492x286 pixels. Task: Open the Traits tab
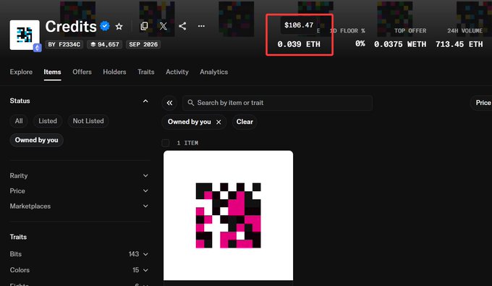pos(146,72)
